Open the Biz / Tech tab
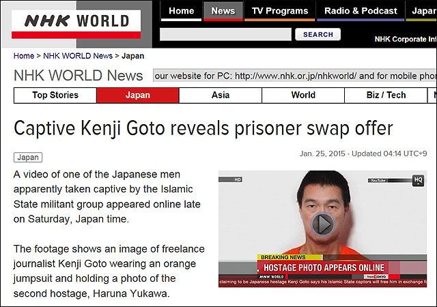Screen dimensions: 437x307 [386, 96]
